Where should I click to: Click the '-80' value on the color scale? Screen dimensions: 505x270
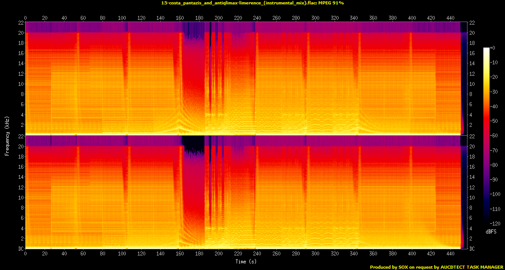click(494, 165)
